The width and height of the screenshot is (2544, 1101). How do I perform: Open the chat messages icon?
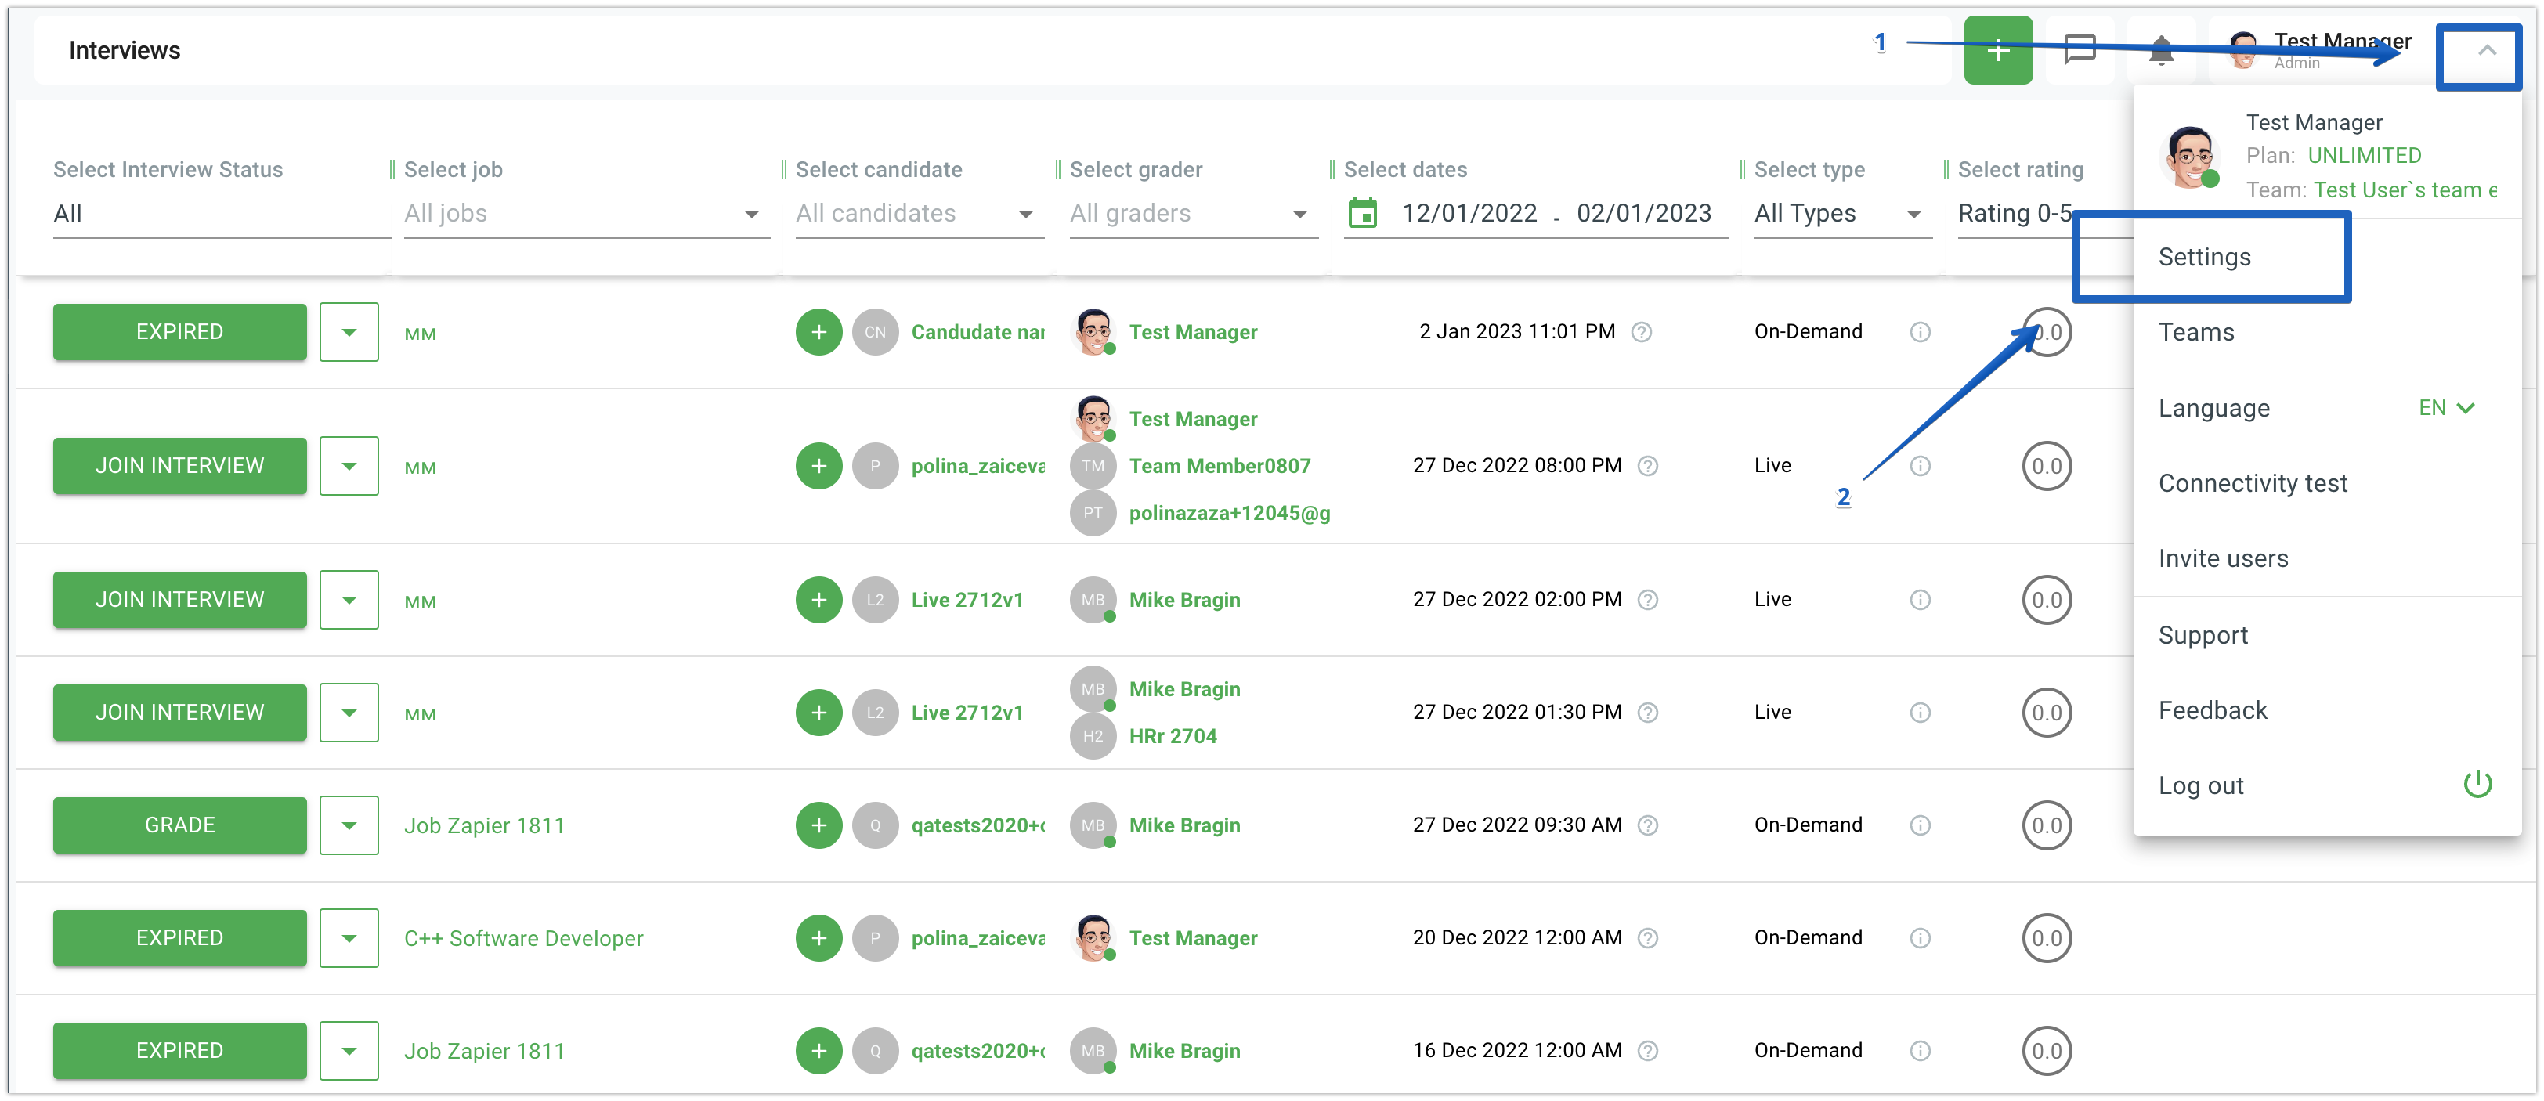point(2079,49)
